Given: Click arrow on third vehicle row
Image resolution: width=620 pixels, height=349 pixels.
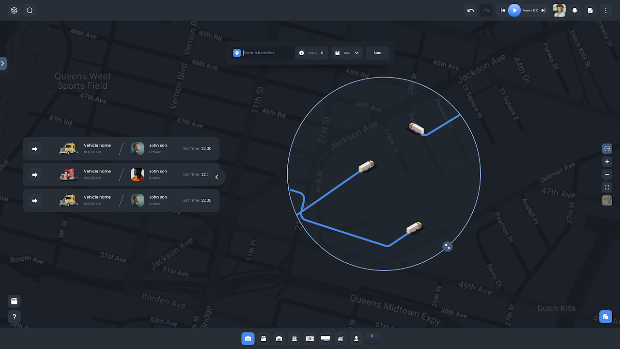Looking at the screenshot, I should click(34, 200).
